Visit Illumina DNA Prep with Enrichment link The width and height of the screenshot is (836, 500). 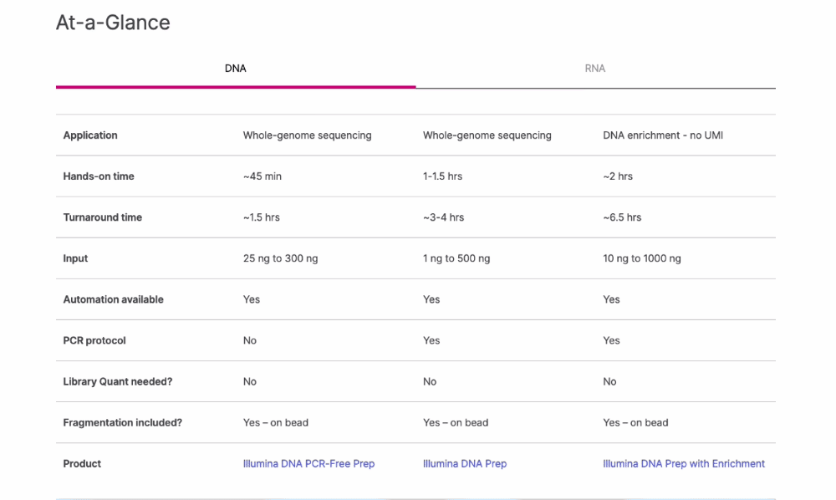point(683,463)
